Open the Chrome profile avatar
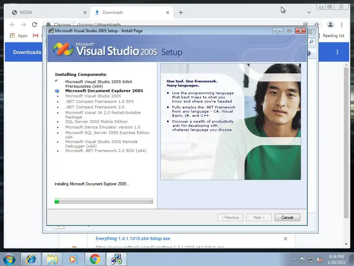Screen dimensions: 354x266 [x=330, y=25]
